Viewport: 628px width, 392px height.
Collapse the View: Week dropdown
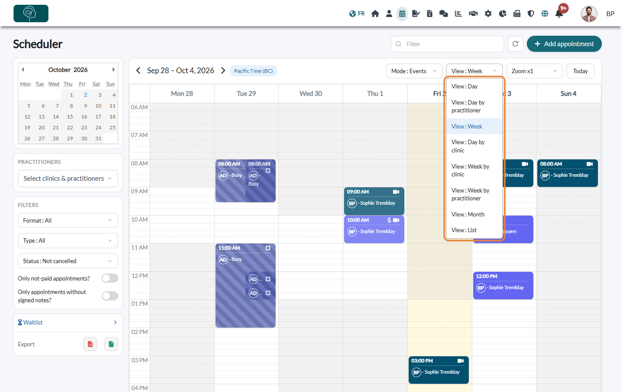[x=474, y=71]
